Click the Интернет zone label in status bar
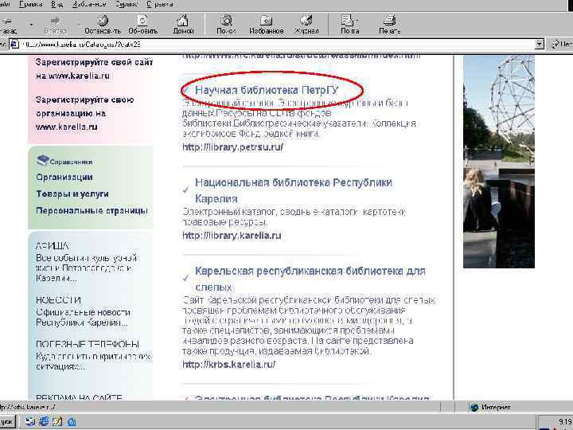The image size is (573, 430). coord(496,407)
